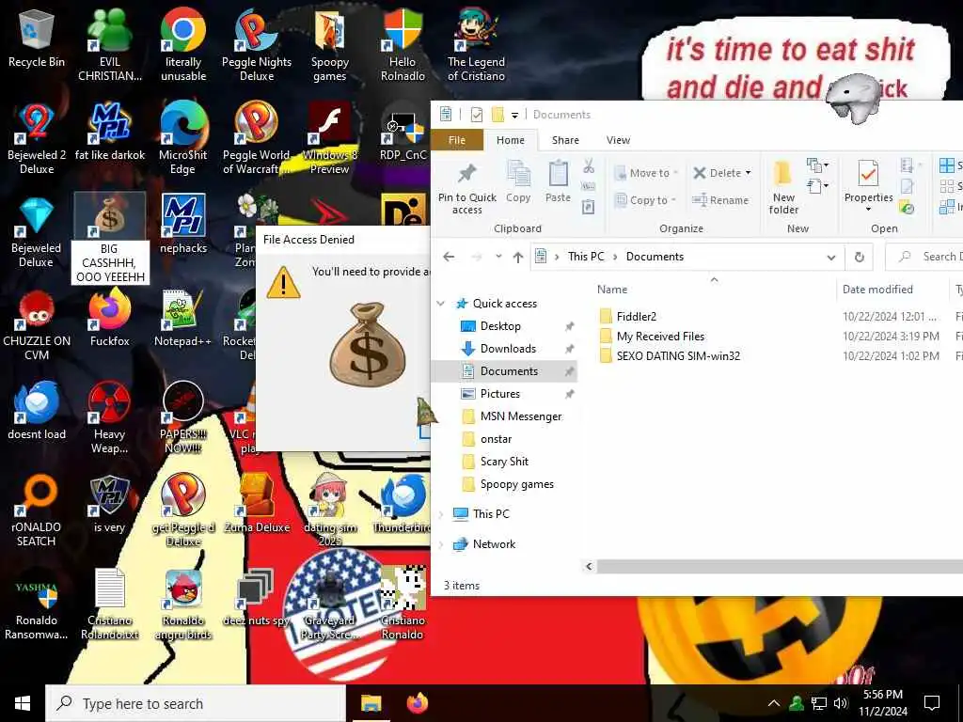Open the Move to dropdown
This screenshot has height=722, width=963.
point(646,173)
